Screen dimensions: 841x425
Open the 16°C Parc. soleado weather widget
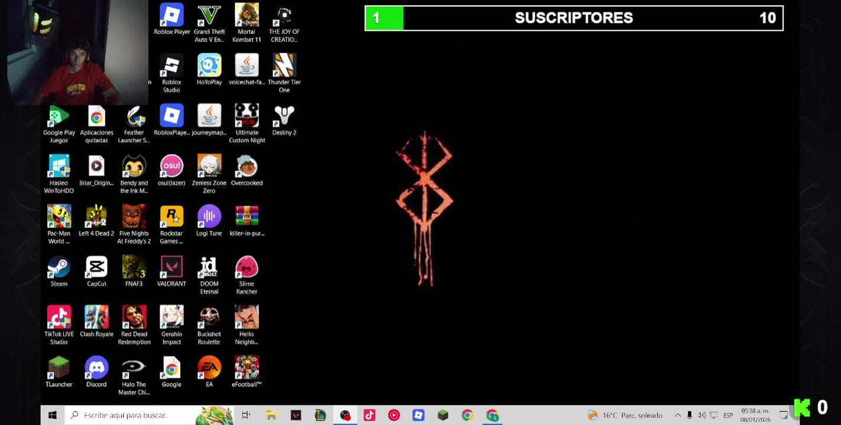(625, 415)
